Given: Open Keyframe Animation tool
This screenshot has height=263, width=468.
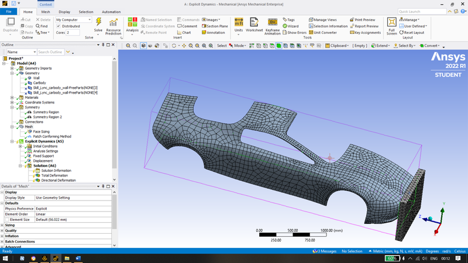Looking at the screenshot, I should click(273, 26).
